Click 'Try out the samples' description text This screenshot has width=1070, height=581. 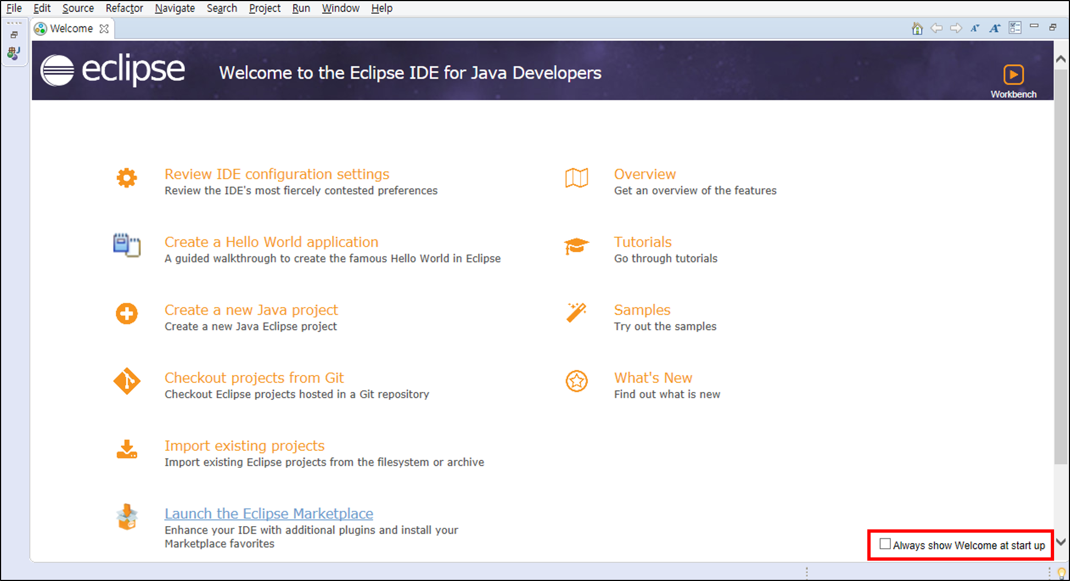tap(665, 327)
